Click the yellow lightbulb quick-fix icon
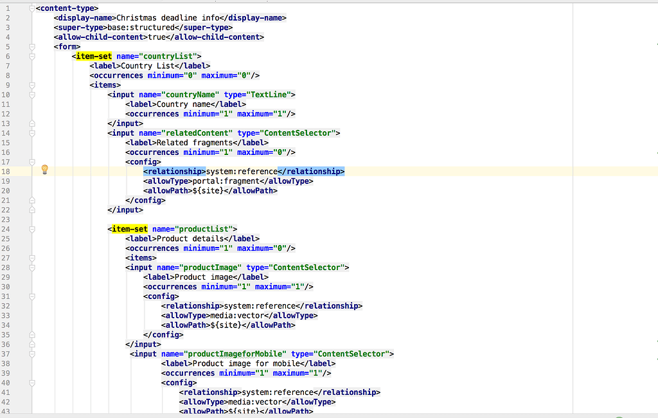658x418 pixels. tap(45, 170)
